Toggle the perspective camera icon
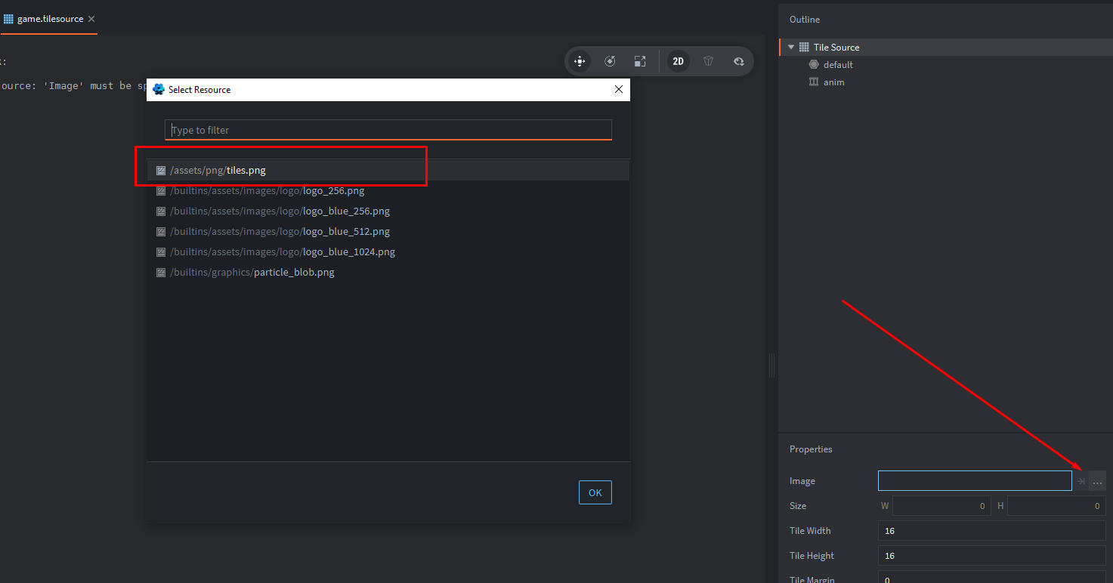The width and height of the screenshot is (1113, 583). coord(708,61)
